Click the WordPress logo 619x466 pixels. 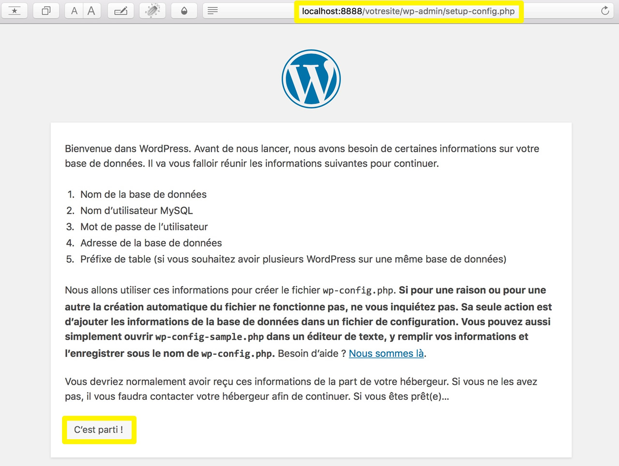tap(311, 79)
